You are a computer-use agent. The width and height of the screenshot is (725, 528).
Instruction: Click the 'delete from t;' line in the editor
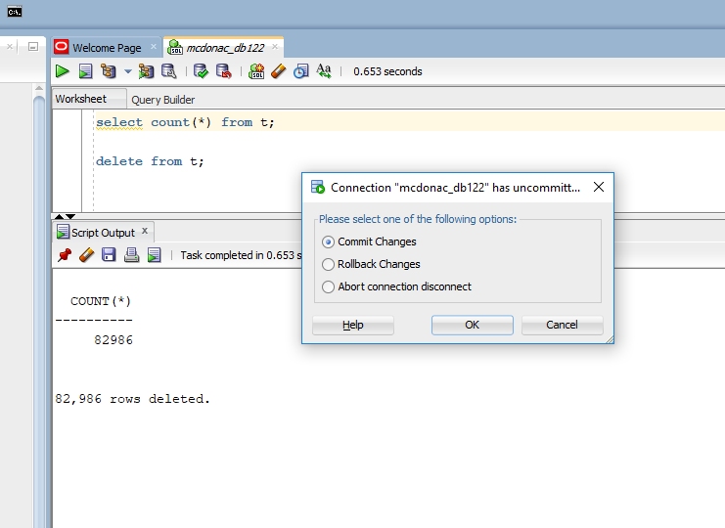(x=150, y=161)
